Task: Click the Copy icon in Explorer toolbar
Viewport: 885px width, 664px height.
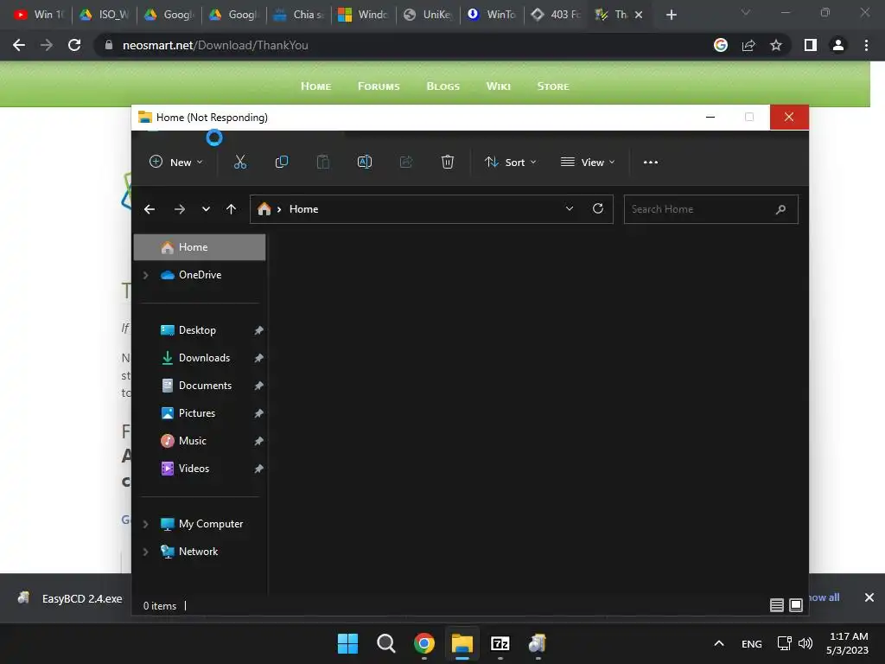Action: point(282,162)
